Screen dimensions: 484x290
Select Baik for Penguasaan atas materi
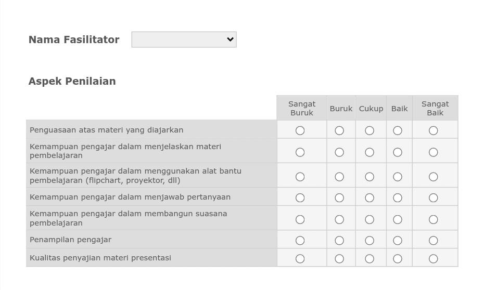[x=397, y=130]
